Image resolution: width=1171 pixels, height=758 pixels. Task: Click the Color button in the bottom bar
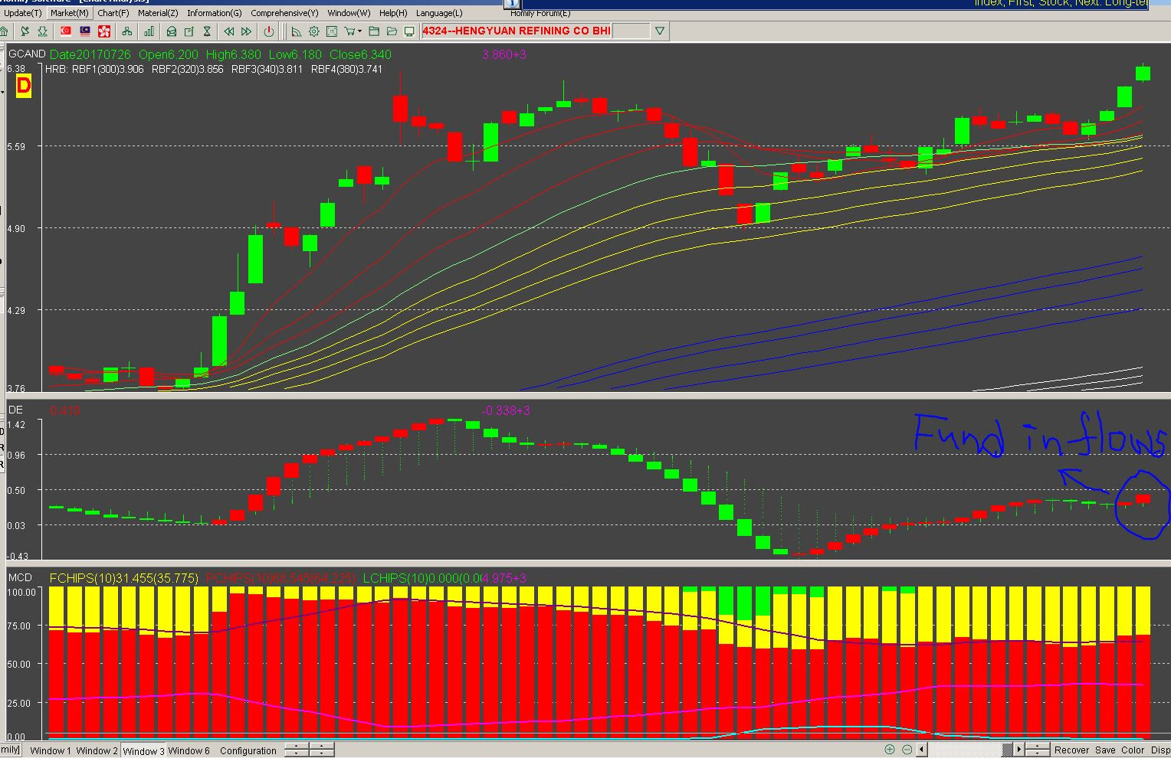pyautogui.click(x=1133, y=750)
